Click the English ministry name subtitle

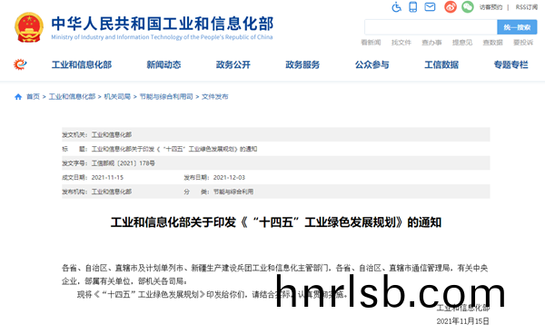coord(162,37)
